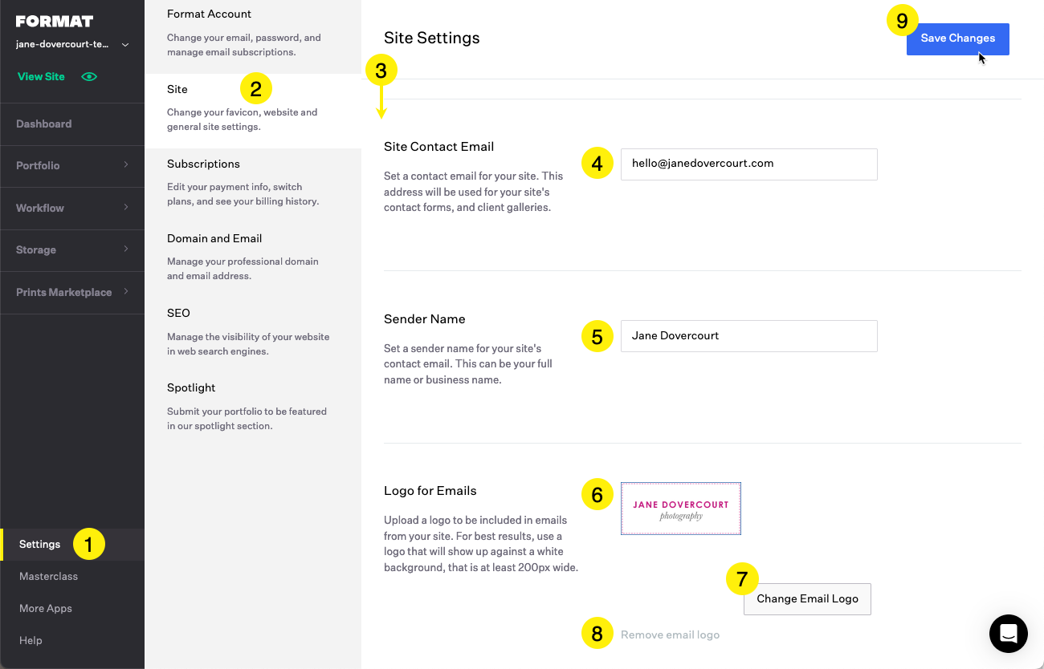
Task: Click the Change Email Logo button
Action: coord(807,598)
